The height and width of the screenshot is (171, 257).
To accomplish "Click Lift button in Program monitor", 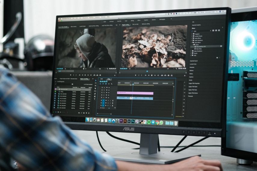I will [x=162, y=75].
